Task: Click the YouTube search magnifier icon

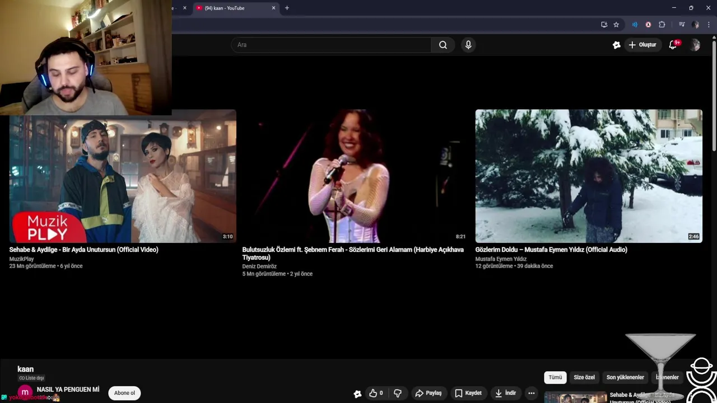Action: 443,45
